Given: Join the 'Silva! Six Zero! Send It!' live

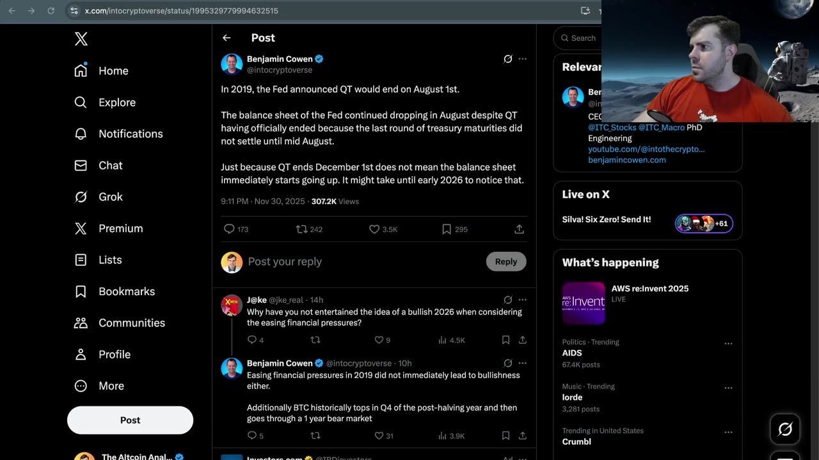Looking at the screenshot, I should (x=607, y=220).
